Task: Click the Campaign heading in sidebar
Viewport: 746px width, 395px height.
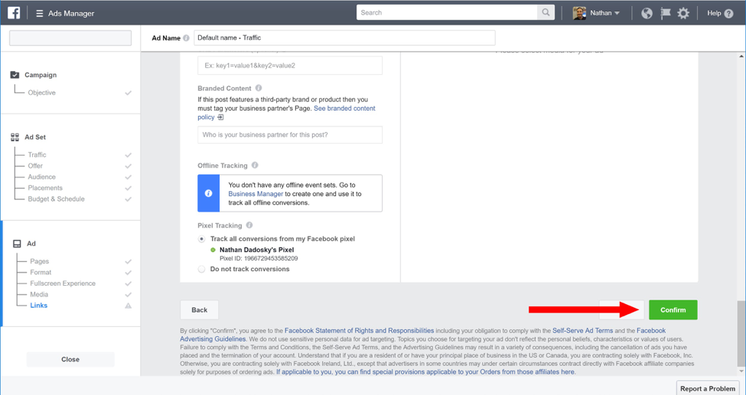Action: click(x=41, y=75)
